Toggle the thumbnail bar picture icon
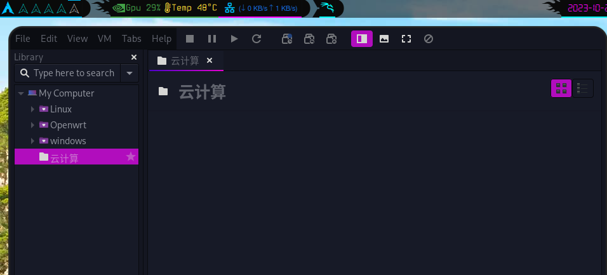The height and width of the screenshot is (275, 607). [x=384, y=39]
